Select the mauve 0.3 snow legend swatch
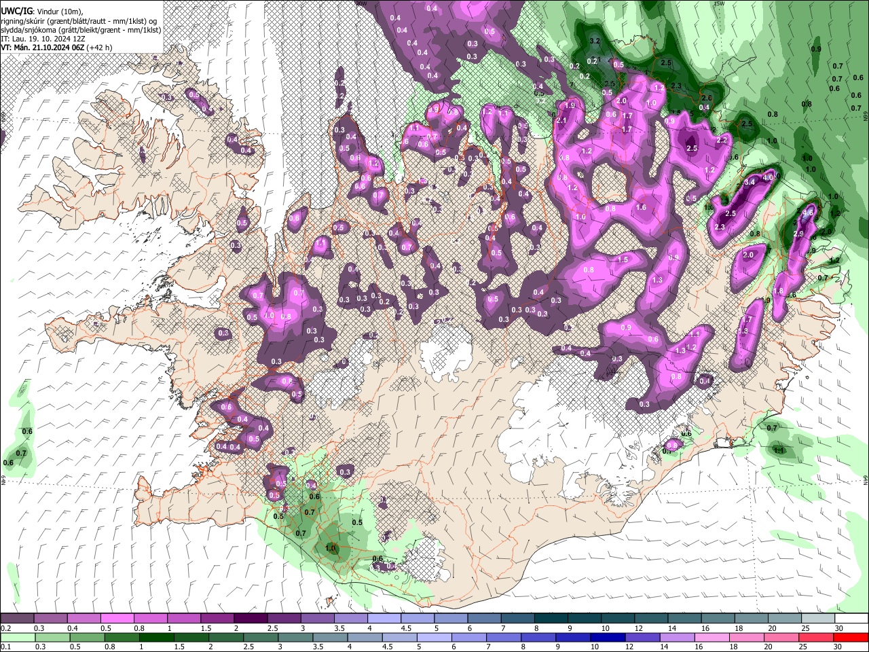The image size is (869, 652). (50, 619)
